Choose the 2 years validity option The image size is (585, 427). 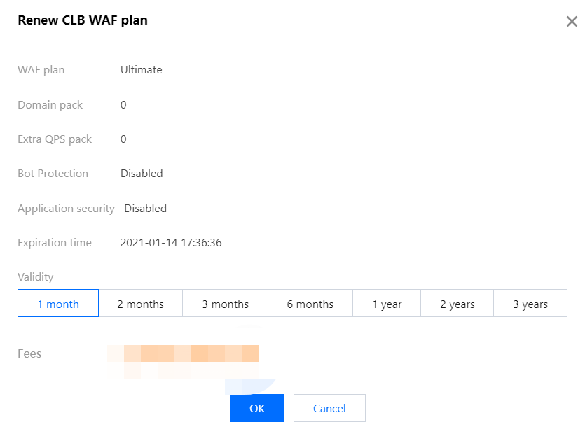click(457, 304)
